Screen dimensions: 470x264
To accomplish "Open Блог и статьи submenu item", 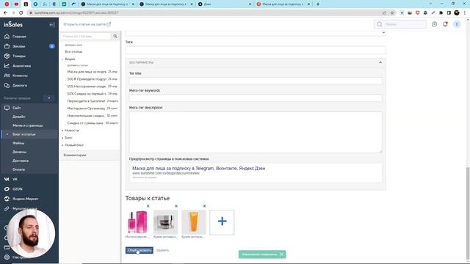I will tap(24, 134).
